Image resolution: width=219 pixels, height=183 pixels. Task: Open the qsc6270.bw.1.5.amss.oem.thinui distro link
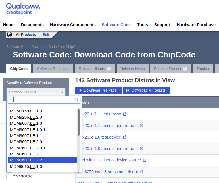coord(108,172)
